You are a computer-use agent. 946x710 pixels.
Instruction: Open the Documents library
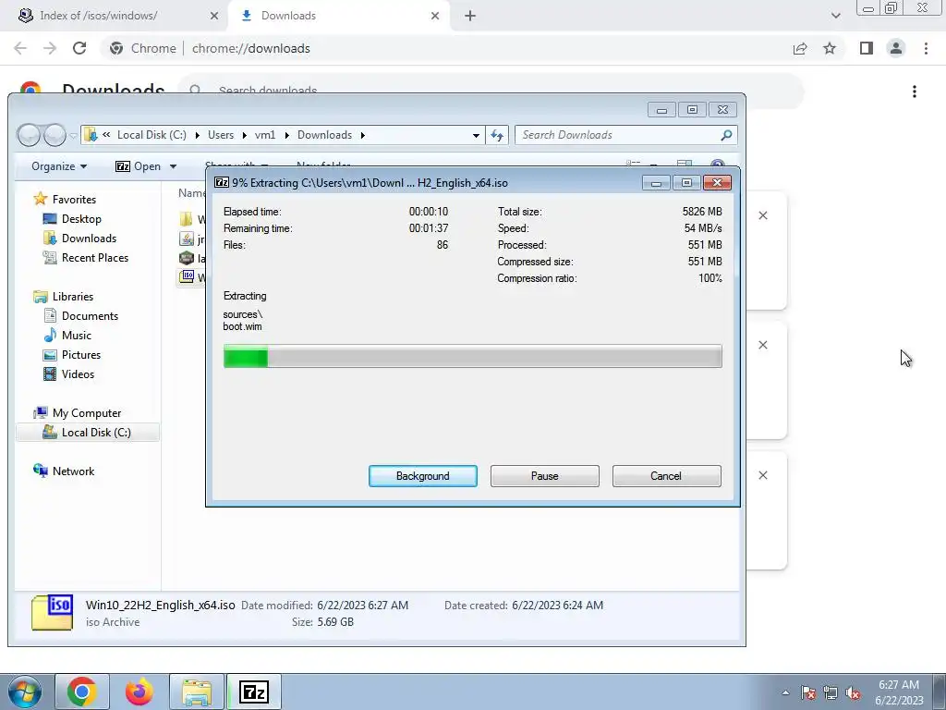pyautogui.click(x=81, y=316)
